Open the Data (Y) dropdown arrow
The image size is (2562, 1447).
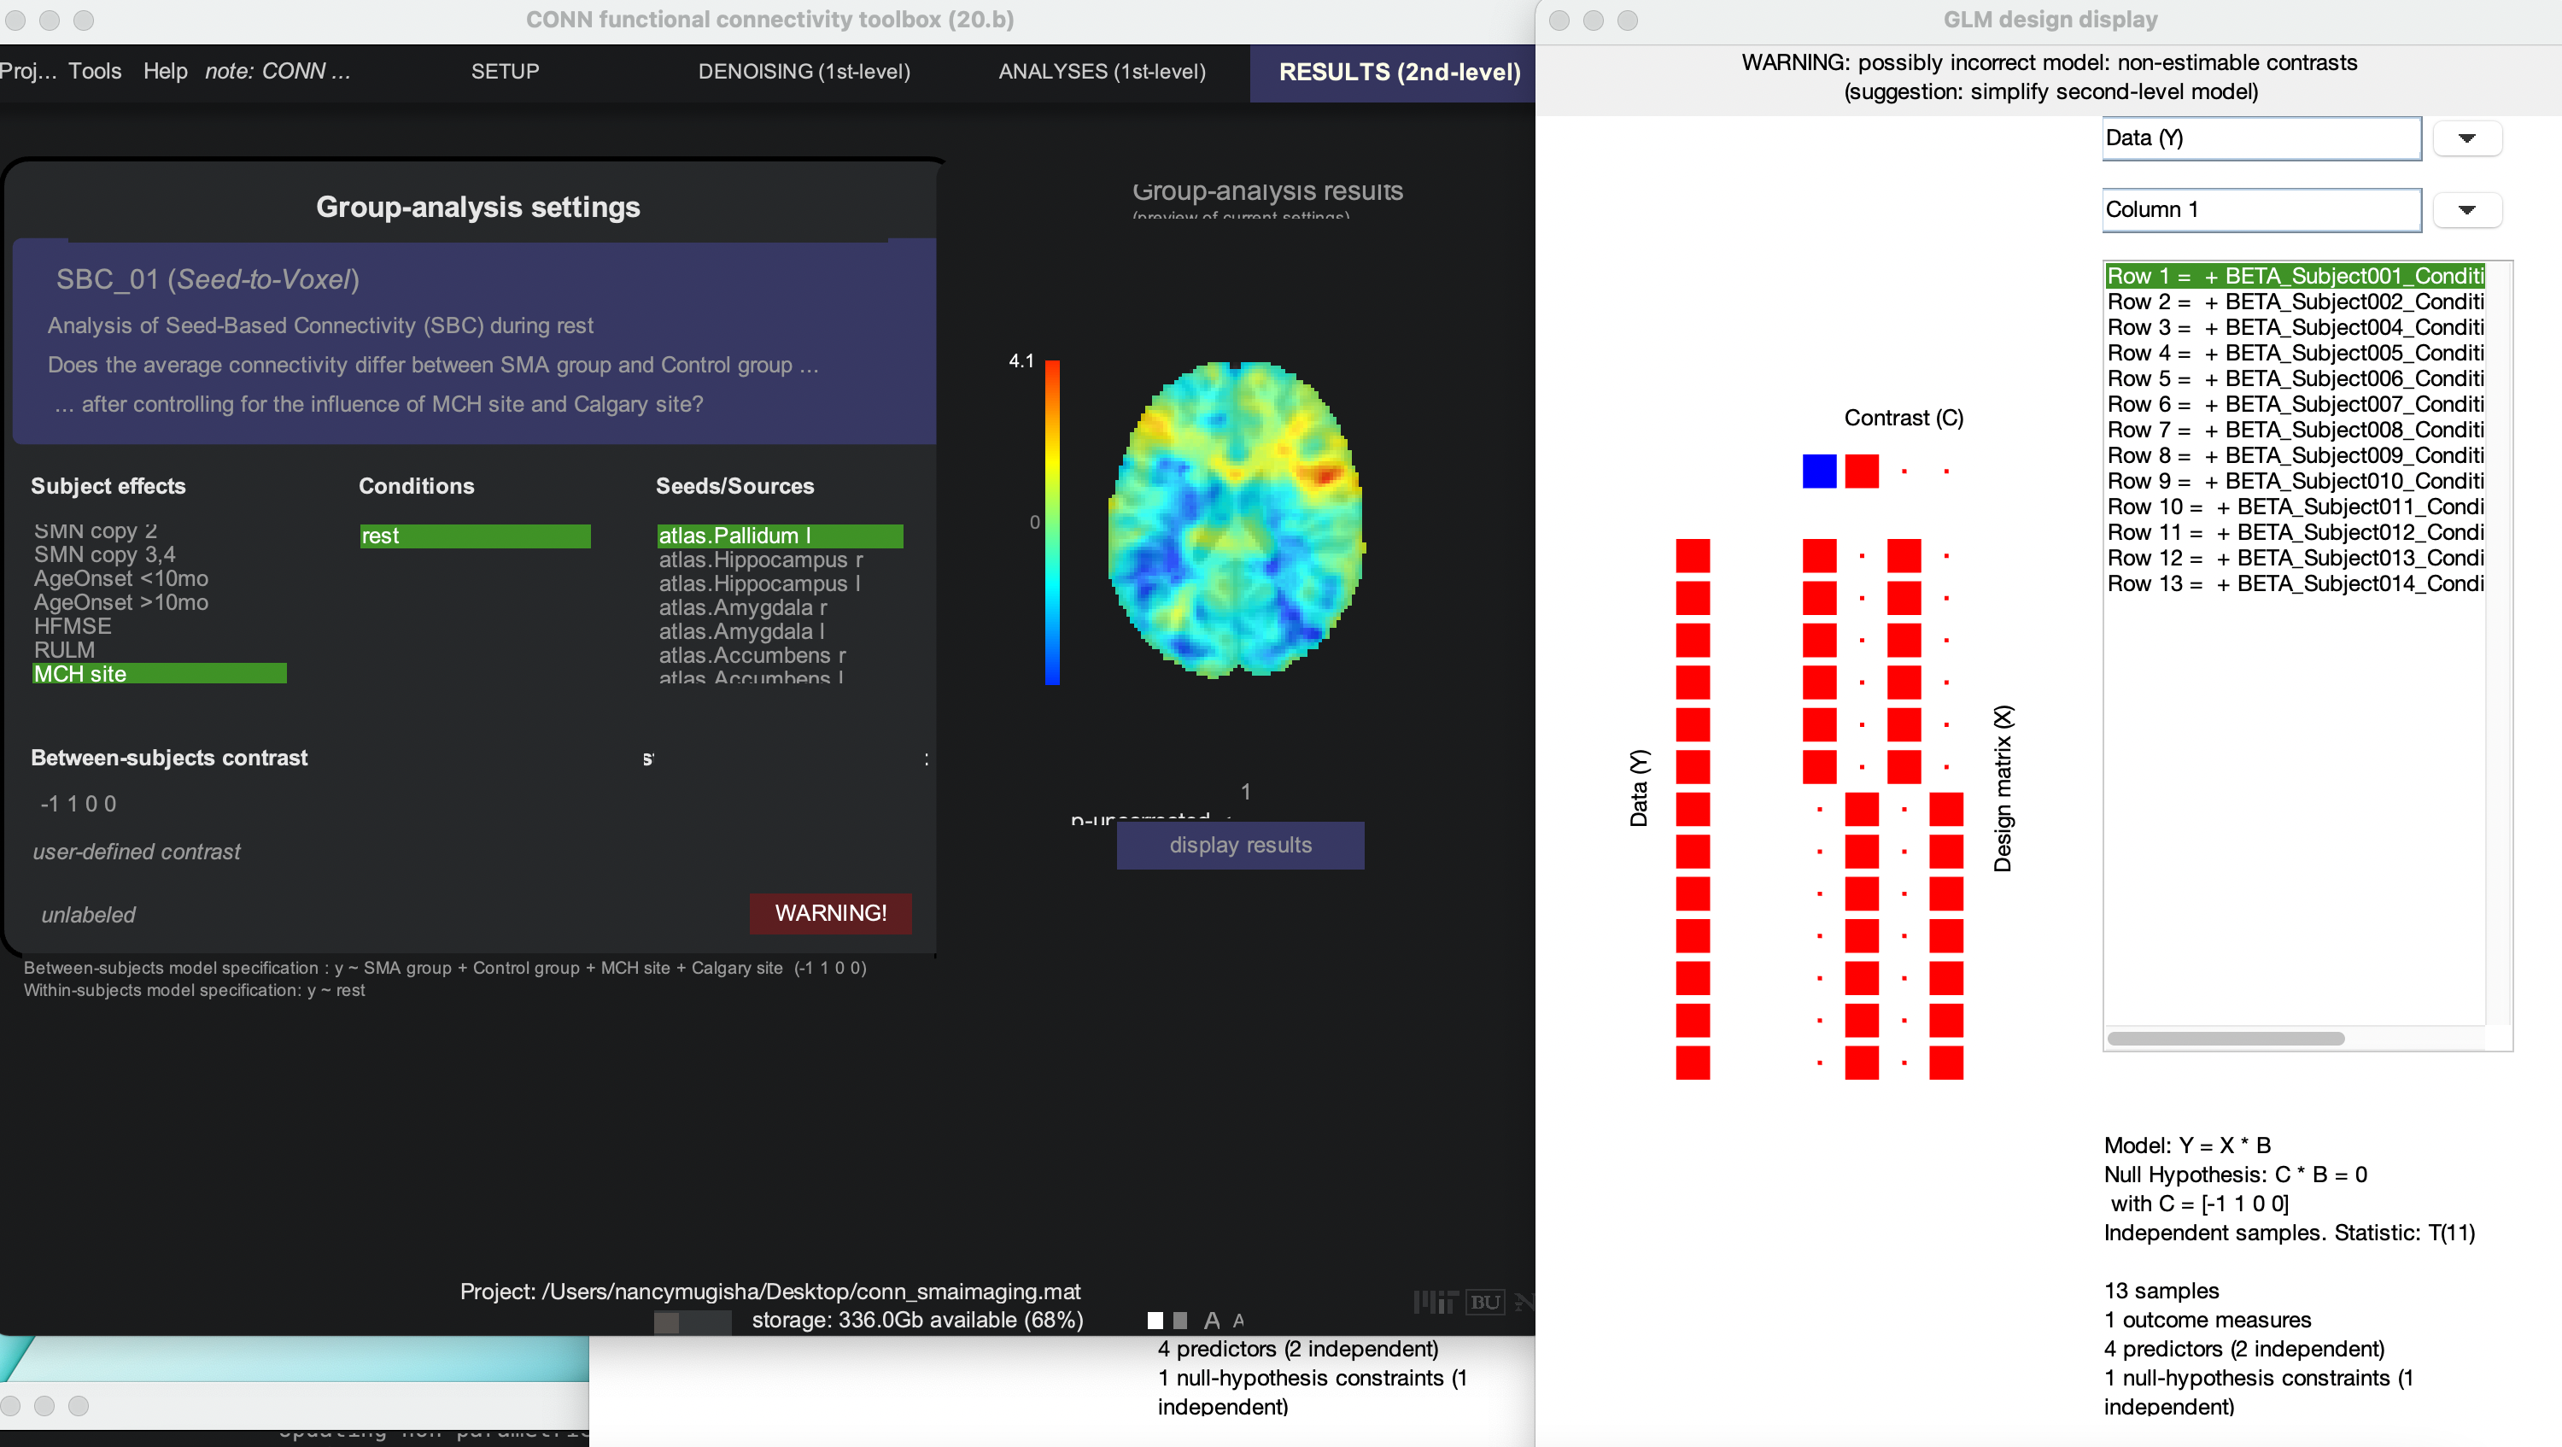(2466, 138)
